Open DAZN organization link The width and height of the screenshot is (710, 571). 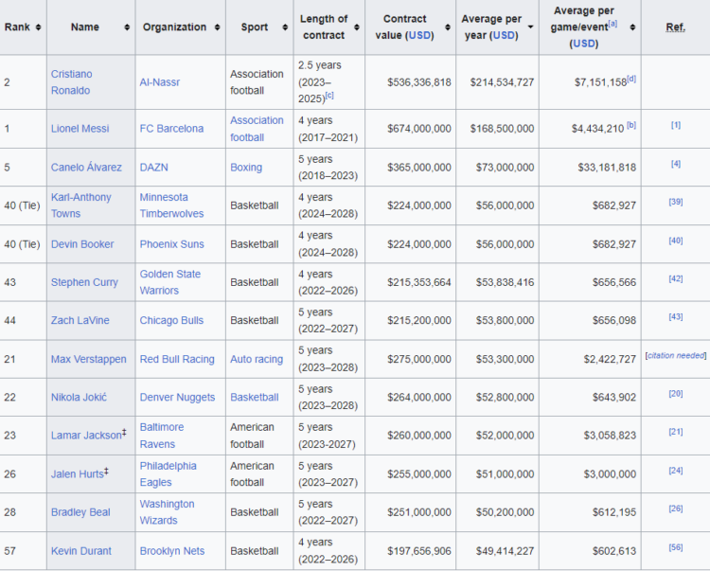(x=154, y=168)
